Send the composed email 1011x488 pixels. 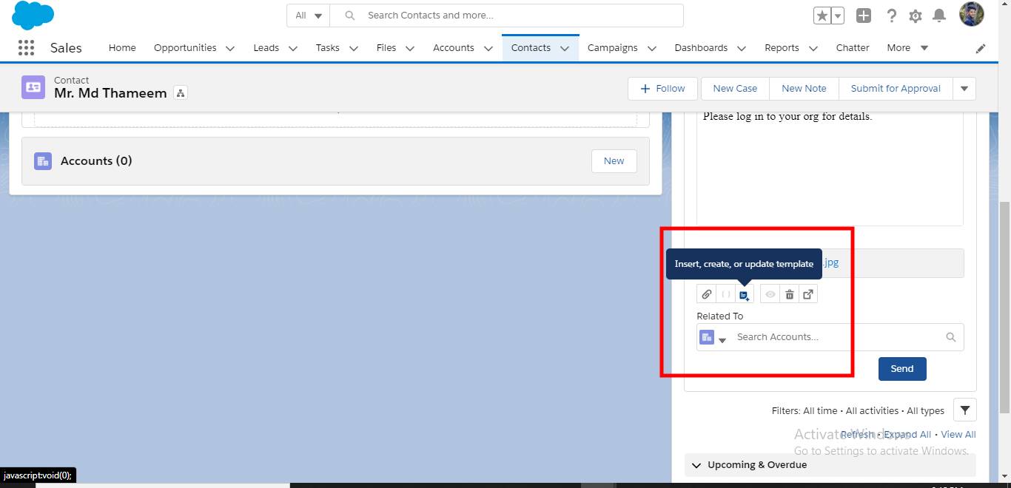click(901, 368)
